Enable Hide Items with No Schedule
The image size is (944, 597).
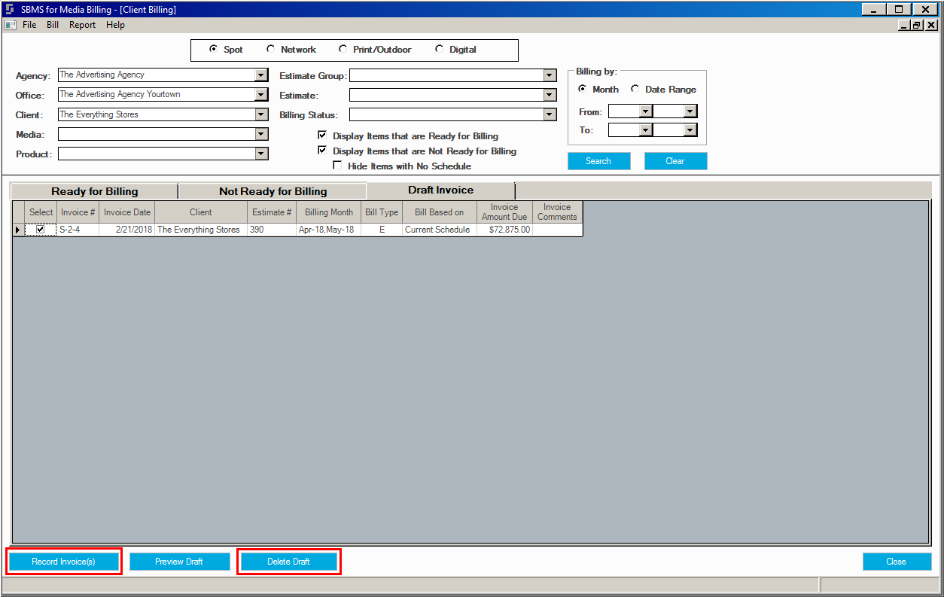pos(337,166)
